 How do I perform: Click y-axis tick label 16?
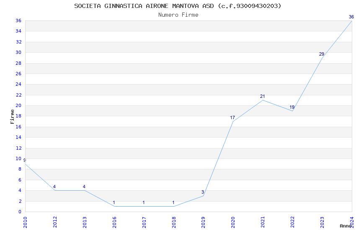pos(18,127)
